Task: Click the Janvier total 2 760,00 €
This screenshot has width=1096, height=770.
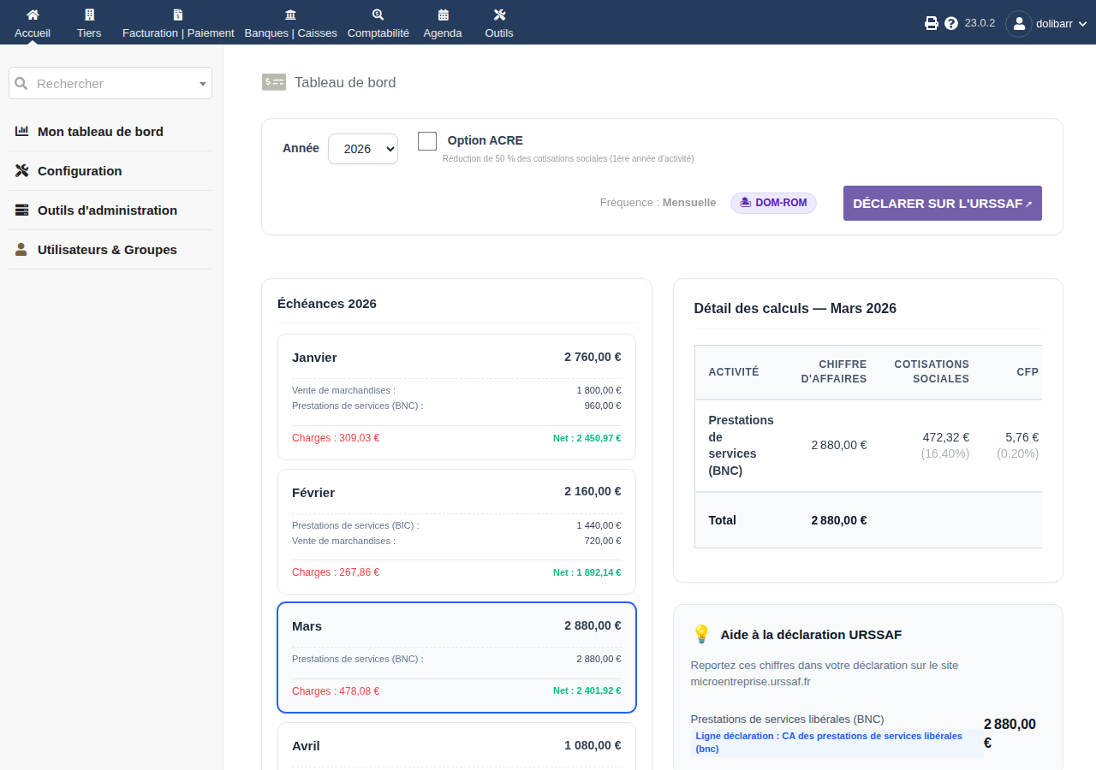Action: pyautogui.click(x=593, y=357)
